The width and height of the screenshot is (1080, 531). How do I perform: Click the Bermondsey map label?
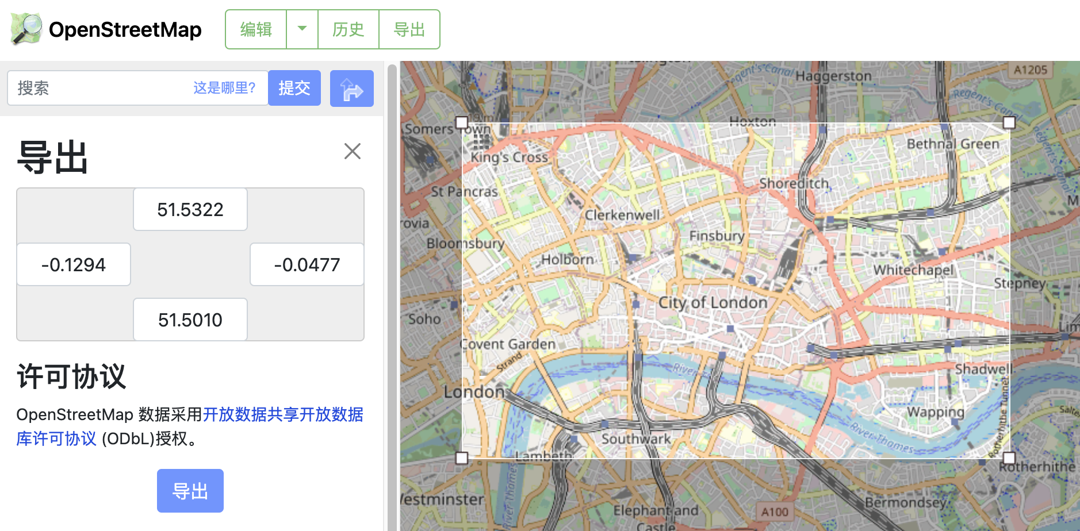pos(905,502)
